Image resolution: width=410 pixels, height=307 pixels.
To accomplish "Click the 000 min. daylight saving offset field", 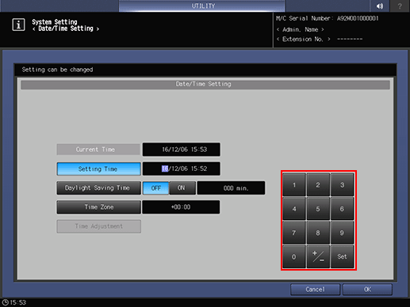I will (x=231, y=188).
